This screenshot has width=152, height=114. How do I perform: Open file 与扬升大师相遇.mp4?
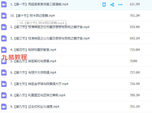click(33, 73)
